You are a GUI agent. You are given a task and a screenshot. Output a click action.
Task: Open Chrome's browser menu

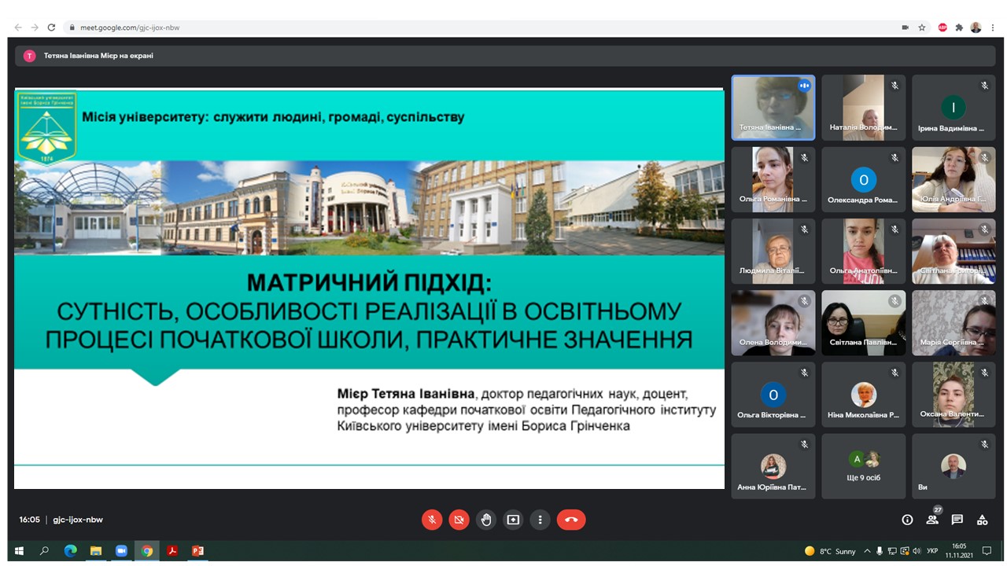click(994, 26)
